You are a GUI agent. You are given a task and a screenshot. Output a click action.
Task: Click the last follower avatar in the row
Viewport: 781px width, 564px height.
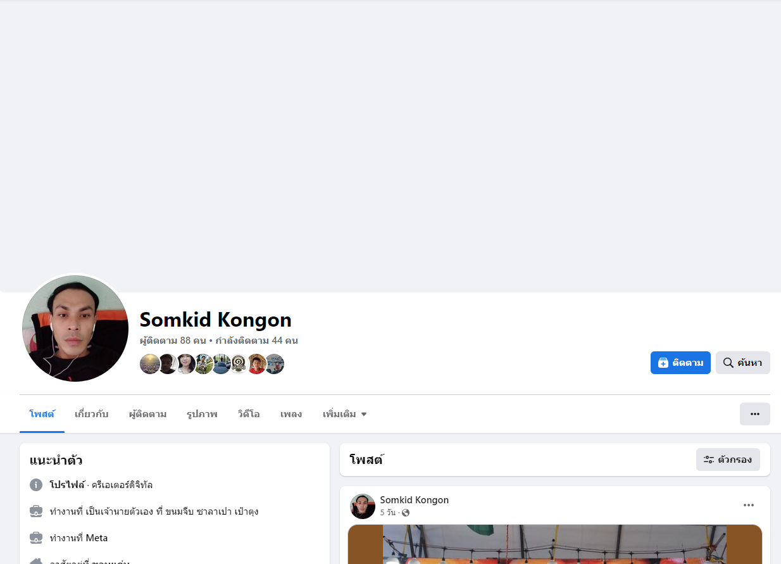274,364
